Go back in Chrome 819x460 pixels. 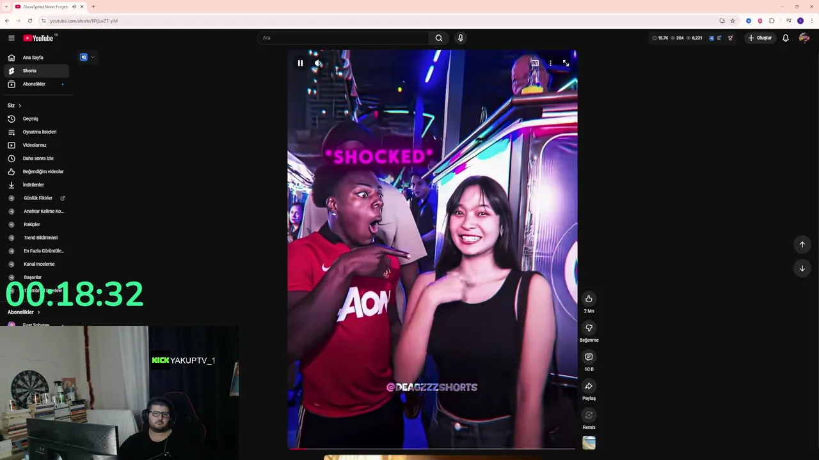(x=7, y=20)
